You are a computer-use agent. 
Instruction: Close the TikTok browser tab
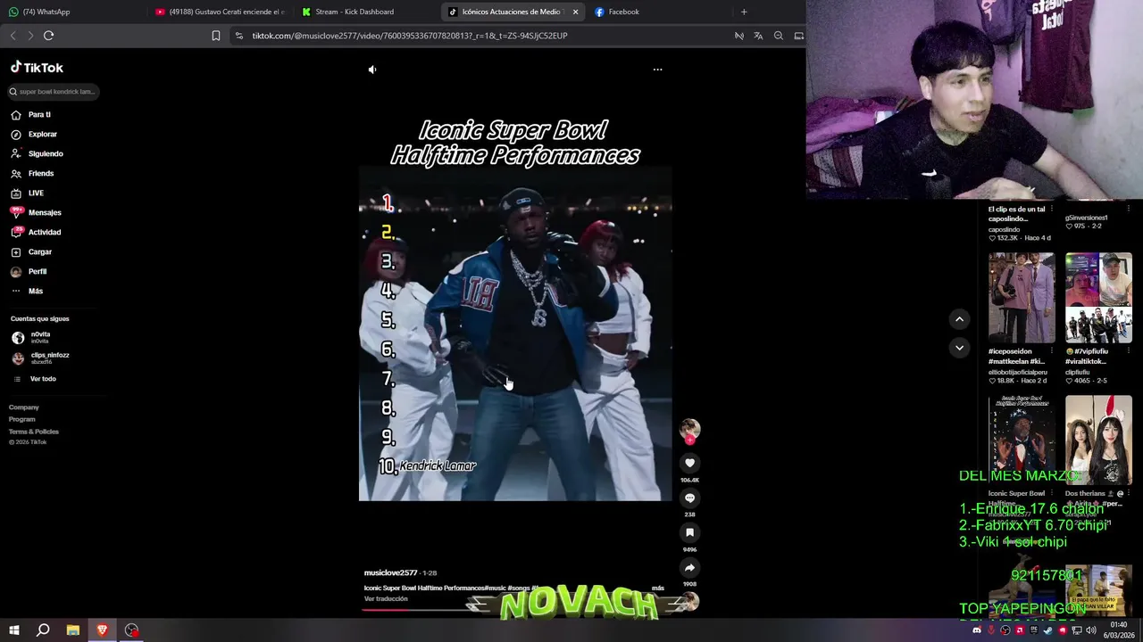pyautogui.click(x=575, y=12)
